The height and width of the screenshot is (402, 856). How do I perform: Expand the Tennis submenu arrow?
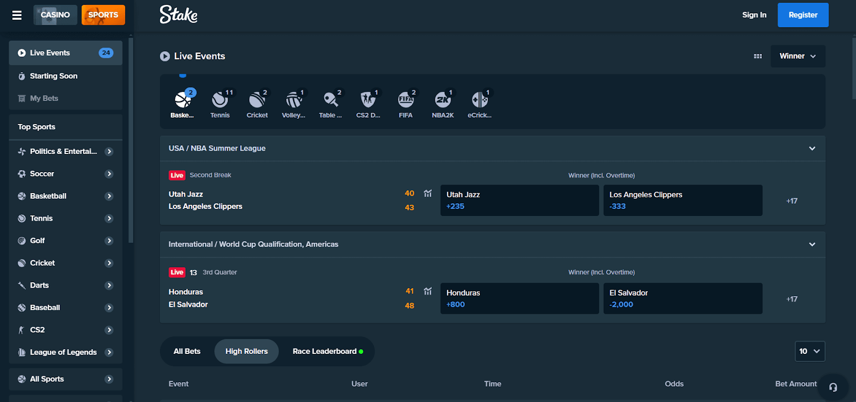click(x=109, y=218)
